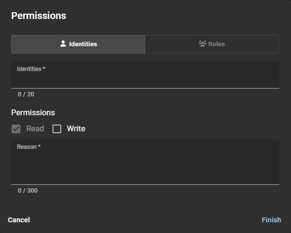
Task: Click the Permissions dialog title
Action: [x=38, y=16]
